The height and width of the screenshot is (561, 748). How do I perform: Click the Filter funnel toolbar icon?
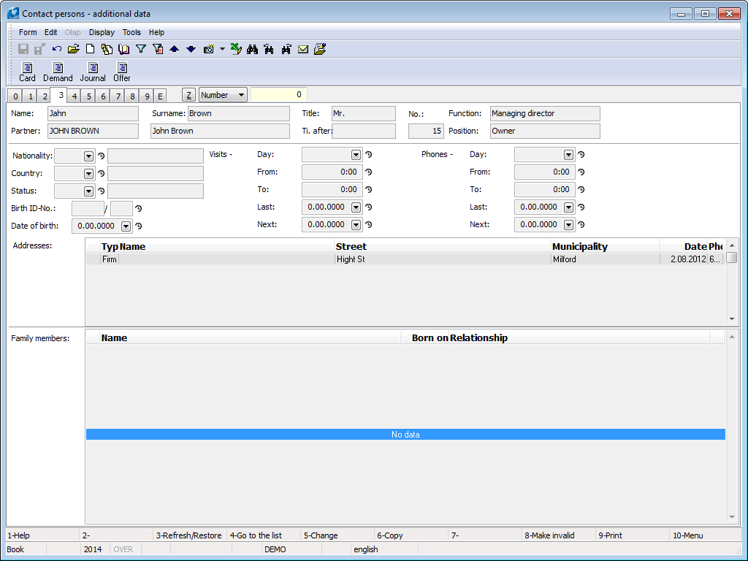pos(141,49)
